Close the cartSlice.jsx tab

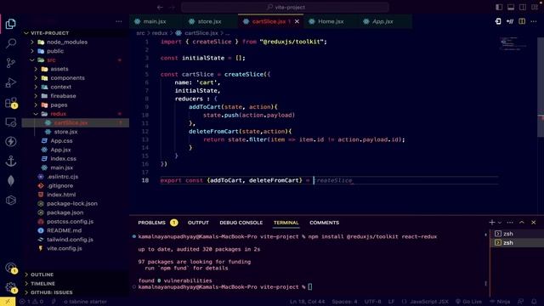297,21
